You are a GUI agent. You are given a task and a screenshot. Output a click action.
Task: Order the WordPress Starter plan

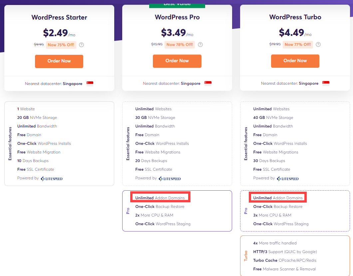[59, 61]
